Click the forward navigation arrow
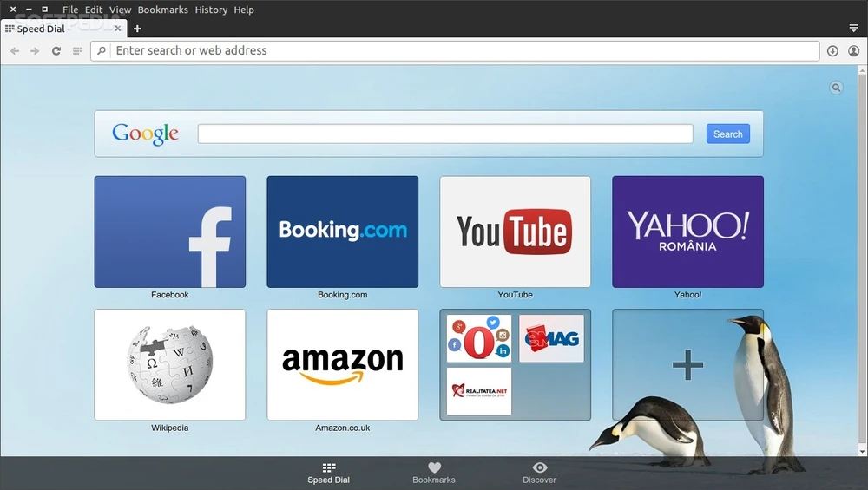868x490 pixels. (35, 51)
